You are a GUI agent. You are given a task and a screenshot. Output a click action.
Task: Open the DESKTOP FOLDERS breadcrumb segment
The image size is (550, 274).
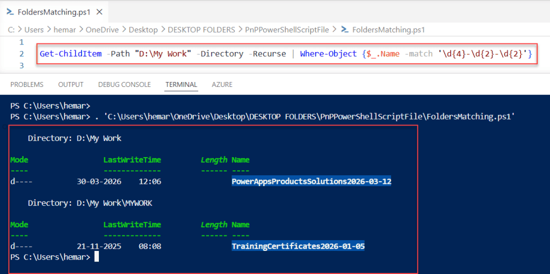(201, 30)
